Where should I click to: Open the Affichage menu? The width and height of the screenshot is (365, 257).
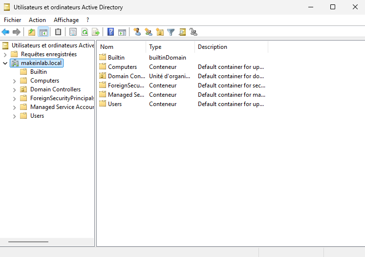(x=66, y=20)
